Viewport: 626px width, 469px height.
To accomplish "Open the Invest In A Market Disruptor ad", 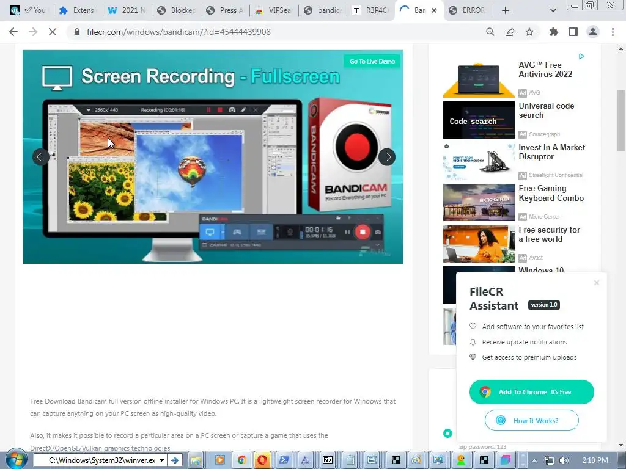I will pyautogui.click(x=552, y=152).
